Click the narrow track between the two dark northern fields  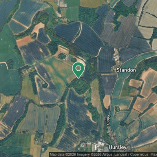point(78,33)
